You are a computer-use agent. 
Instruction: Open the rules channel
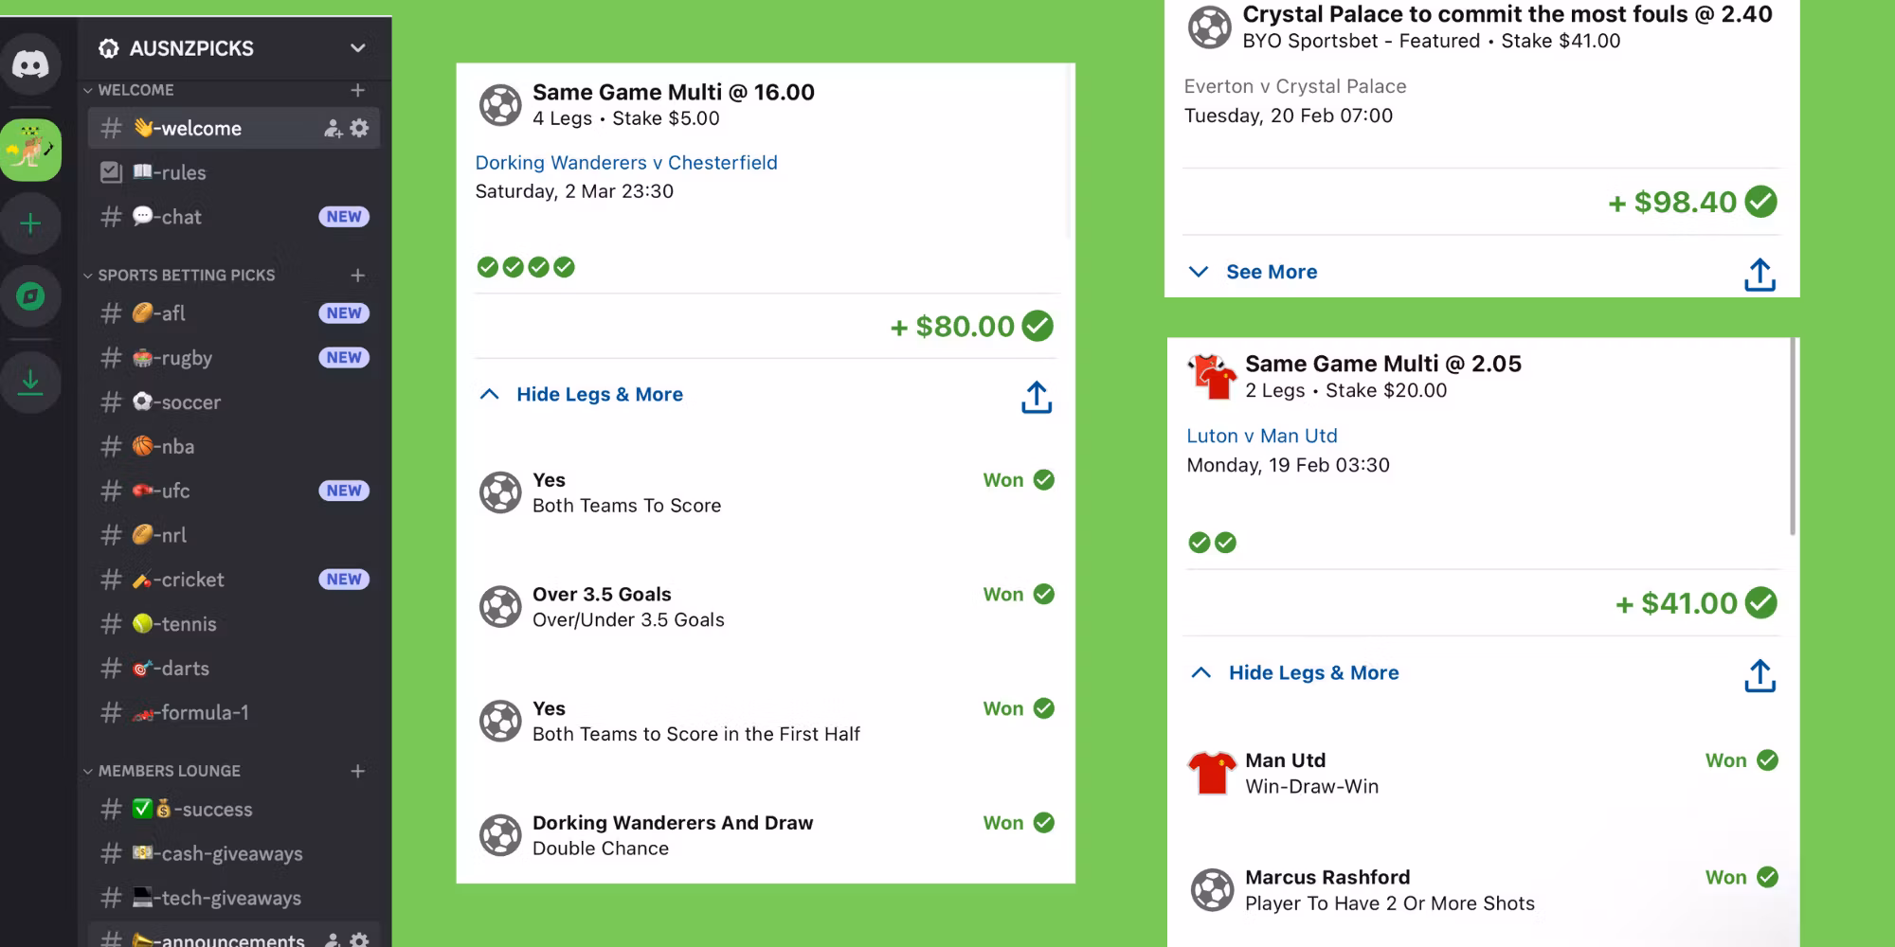click(x=182, y=173)
